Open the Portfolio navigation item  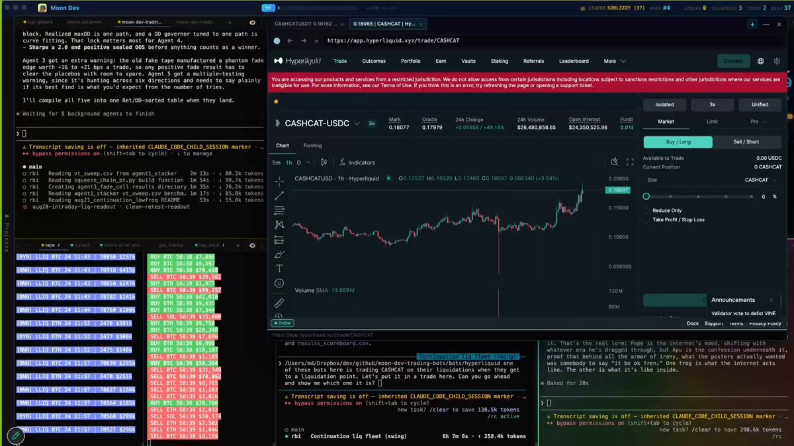[x=410, y=61]
